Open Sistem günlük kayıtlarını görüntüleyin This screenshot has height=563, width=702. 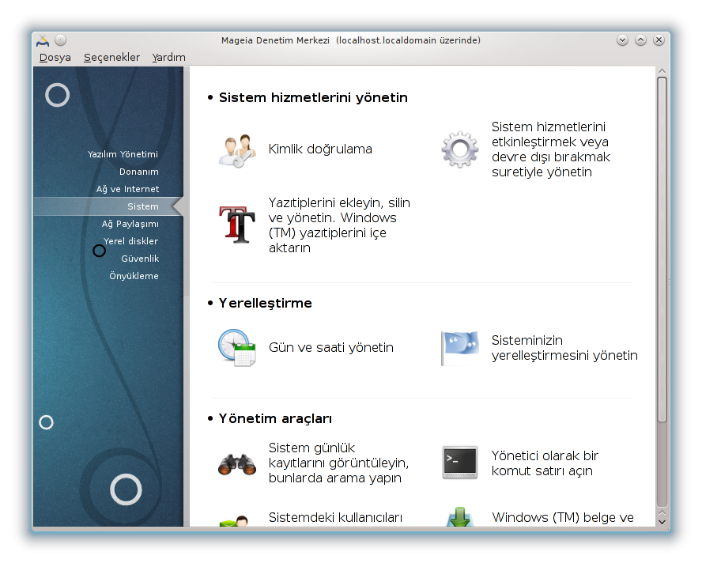338,463
